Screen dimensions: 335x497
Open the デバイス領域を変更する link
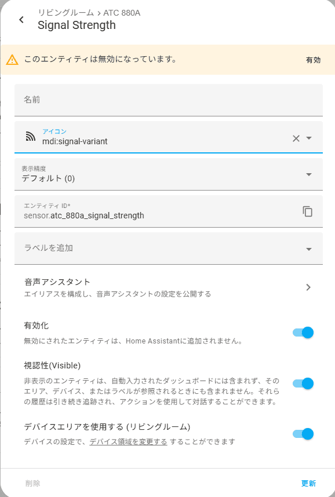[128, 441]
